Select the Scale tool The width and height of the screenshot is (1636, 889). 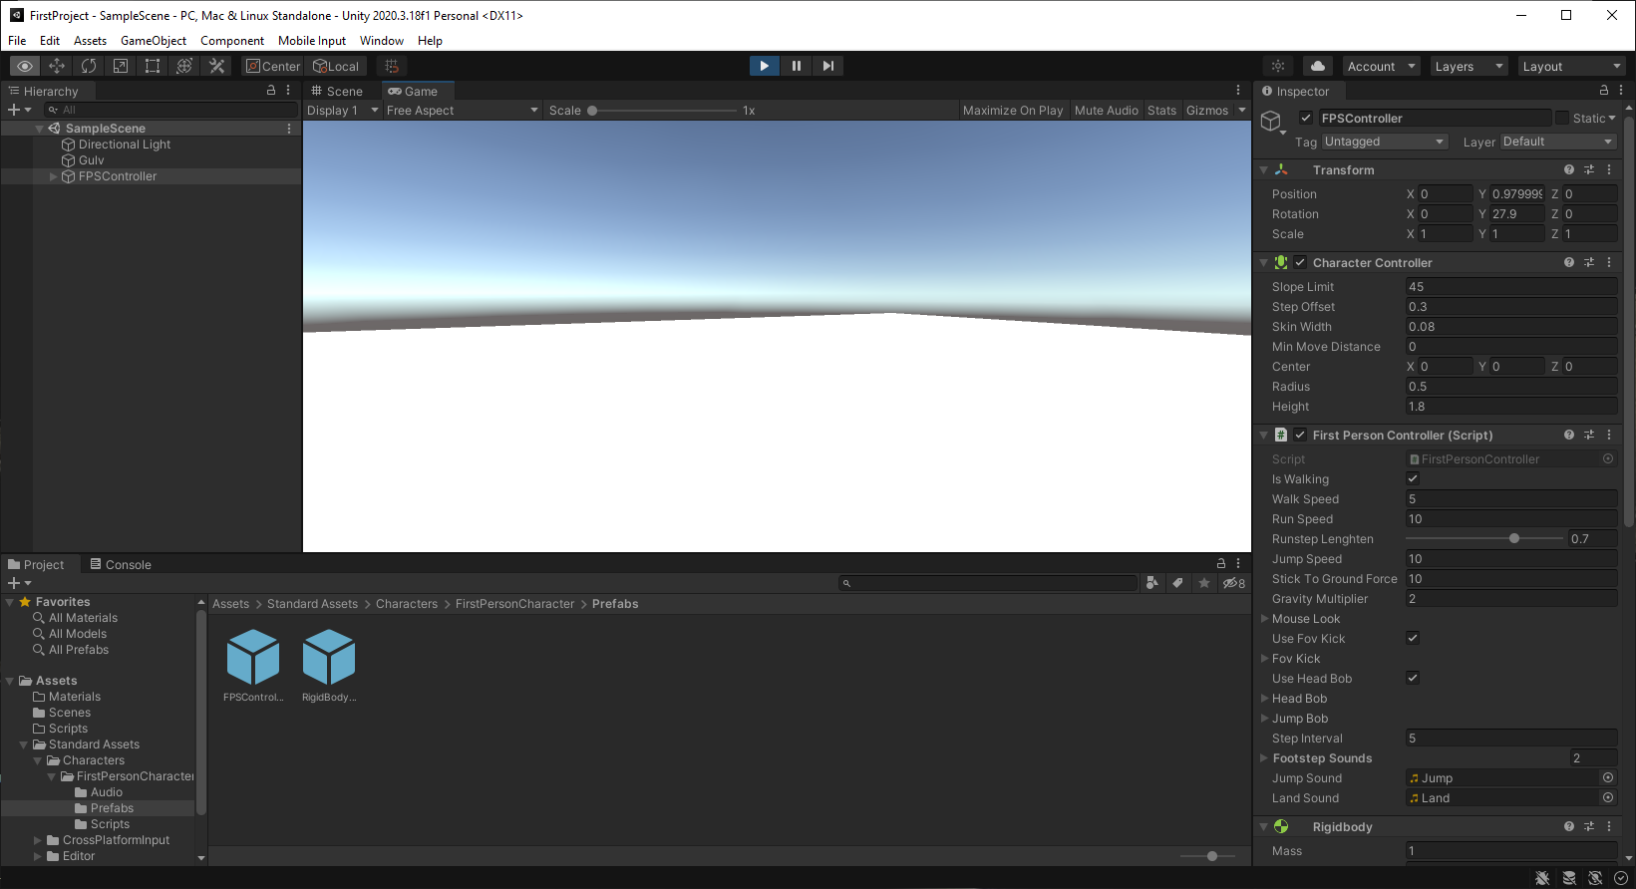[x=121, y=66]
